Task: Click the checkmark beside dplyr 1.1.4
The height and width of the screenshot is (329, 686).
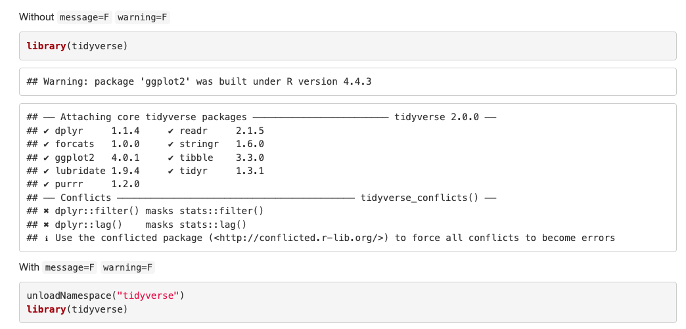Action: tap(47, 131)
